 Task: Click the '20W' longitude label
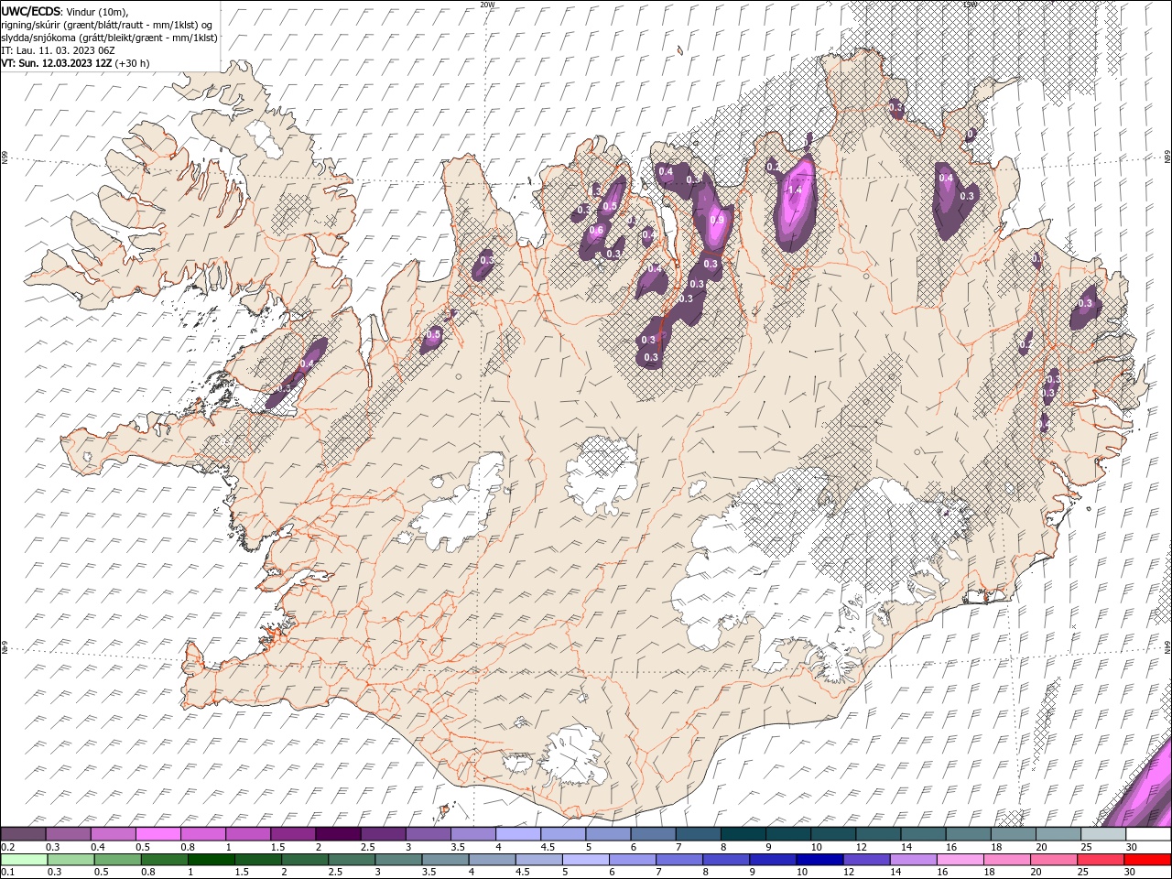(x=487, y=5)
